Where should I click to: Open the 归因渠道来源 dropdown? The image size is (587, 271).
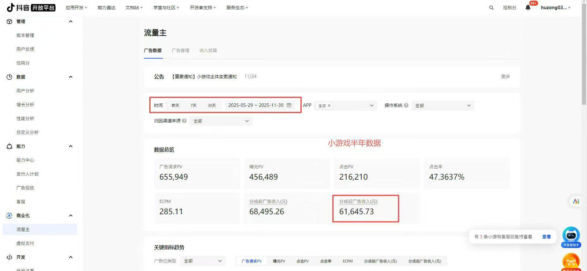point(221,121)
